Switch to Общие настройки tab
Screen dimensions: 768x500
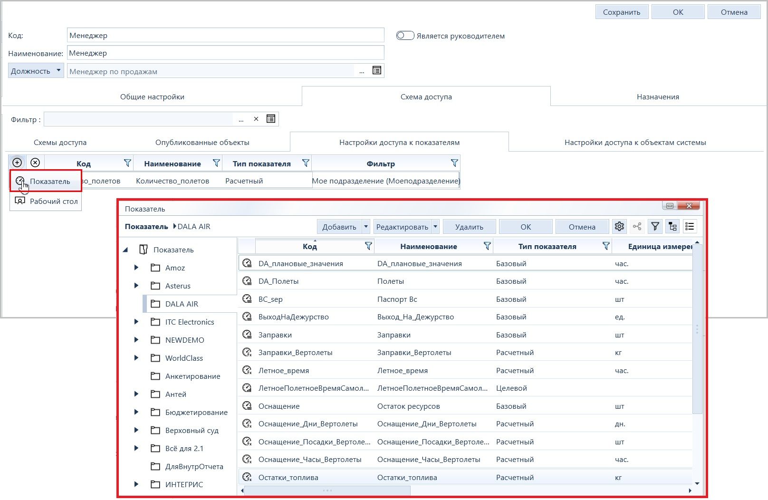(152, 96)
